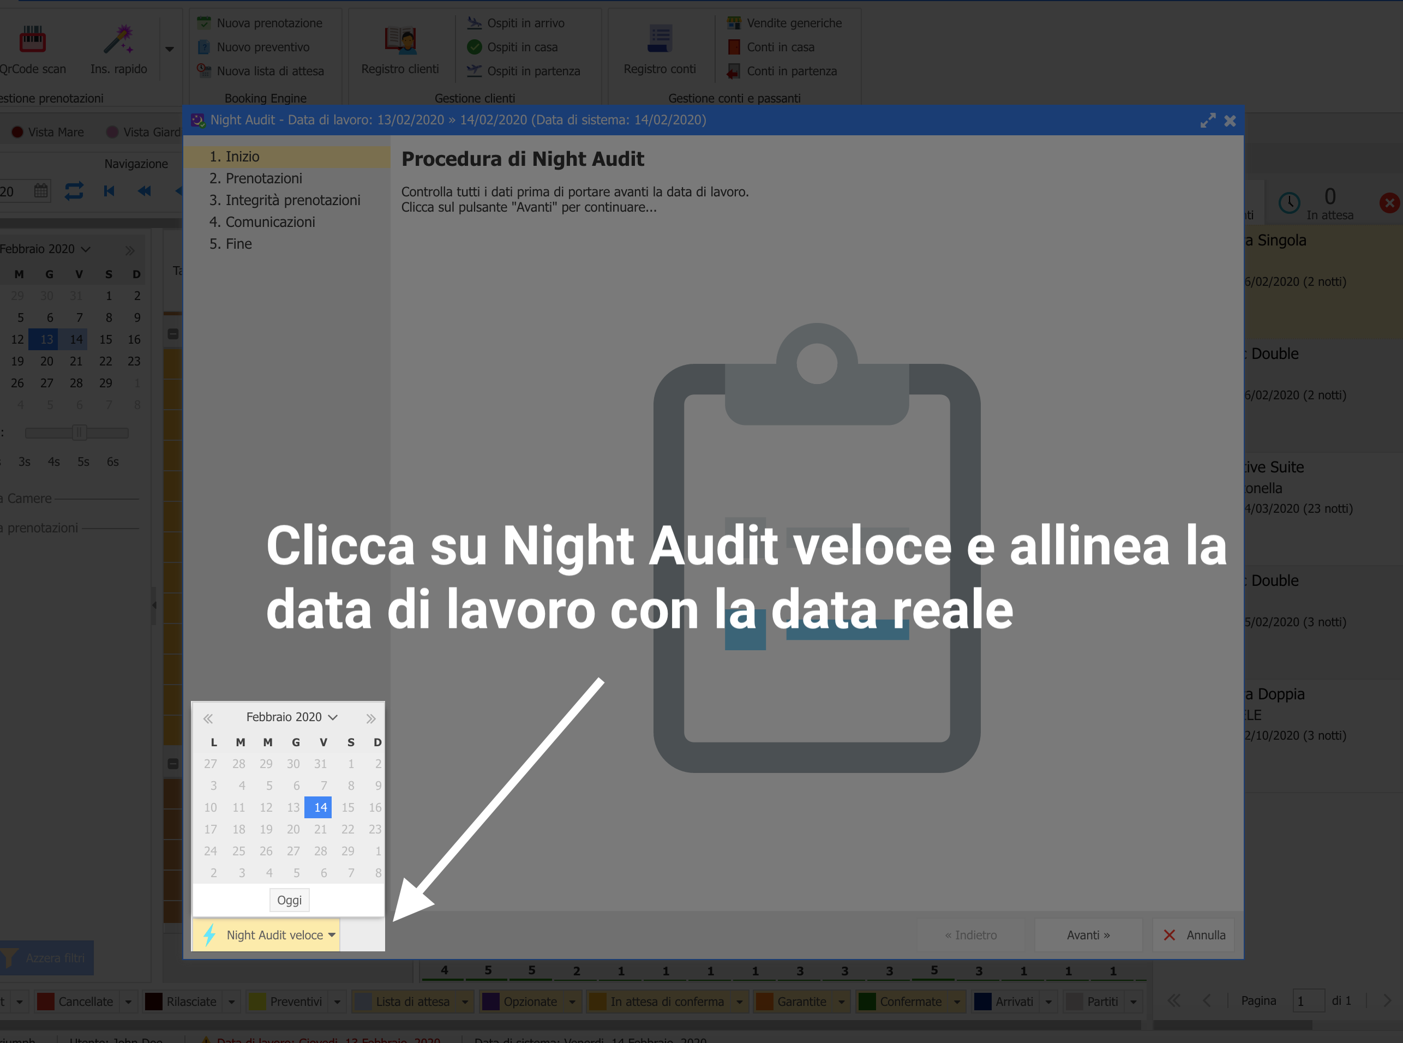Go to next month in Night Audit calendar

click(x=370, y=718)
